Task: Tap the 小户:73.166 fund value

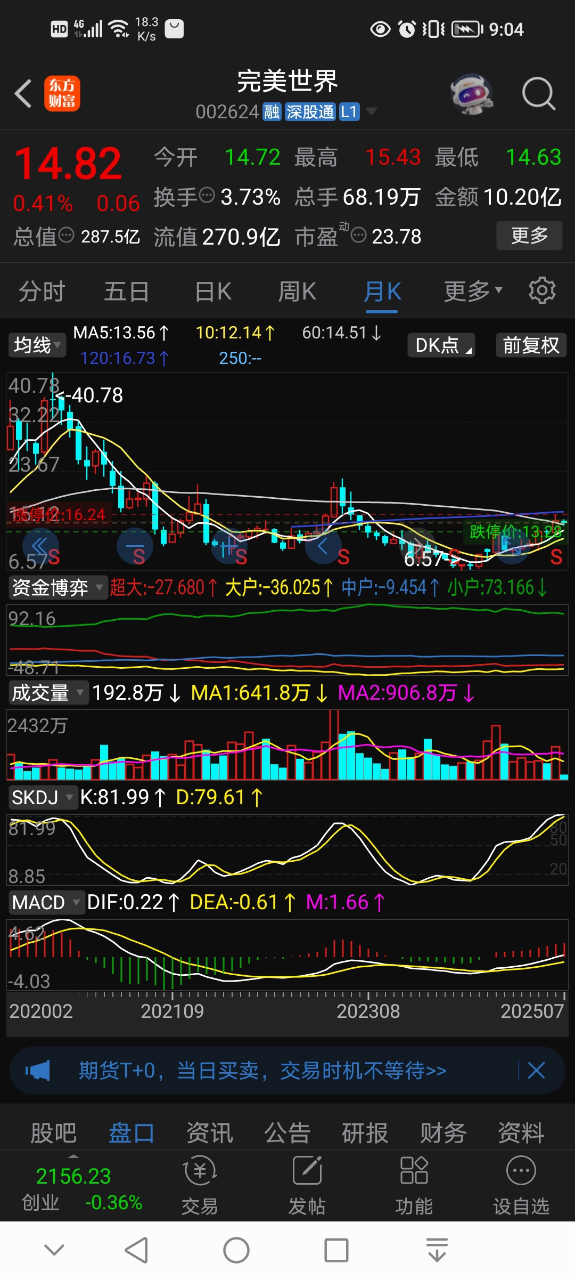Action: click(x=497, y=588)
